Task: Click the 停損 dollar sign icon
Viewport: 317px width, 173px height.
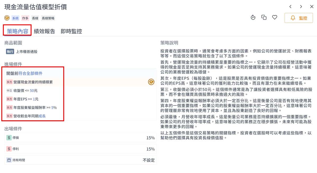Action: pyautogui.click(x=9, y=138)
